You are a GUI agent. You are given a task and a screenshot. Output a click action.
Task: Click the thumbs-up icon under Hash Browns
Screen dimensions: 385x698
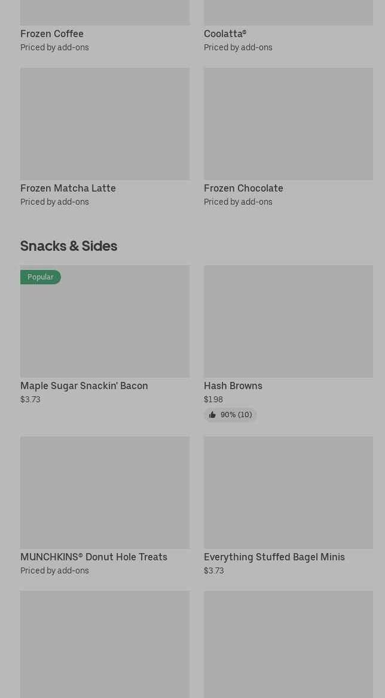pos(212,415)
